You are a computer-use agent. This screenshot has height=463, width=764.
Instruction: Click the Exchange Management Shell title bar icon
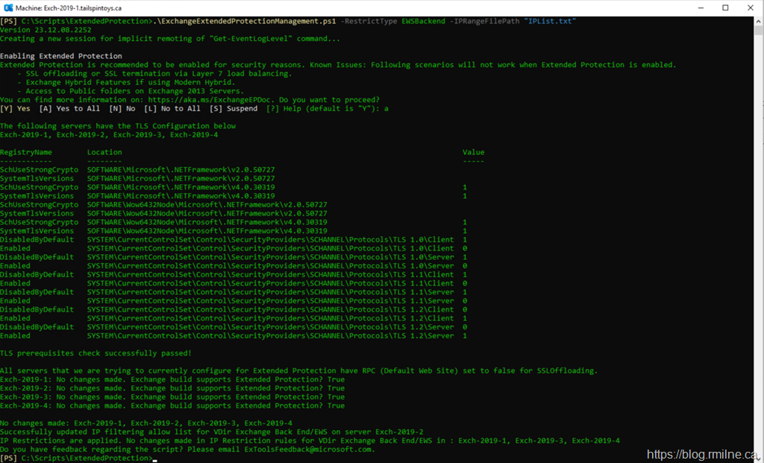(9, 7)
